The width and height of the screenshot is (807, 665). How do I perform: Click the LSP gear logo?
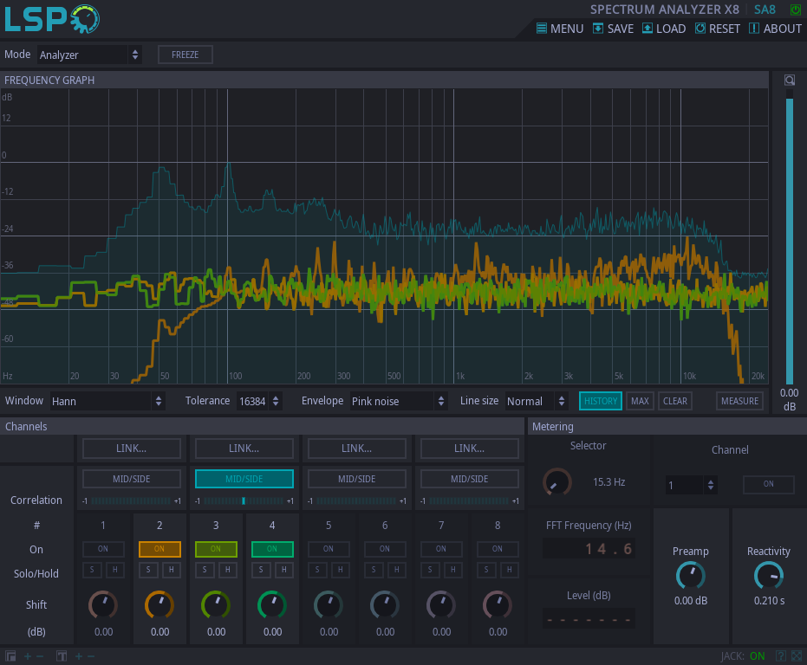(x=52, y=19)
